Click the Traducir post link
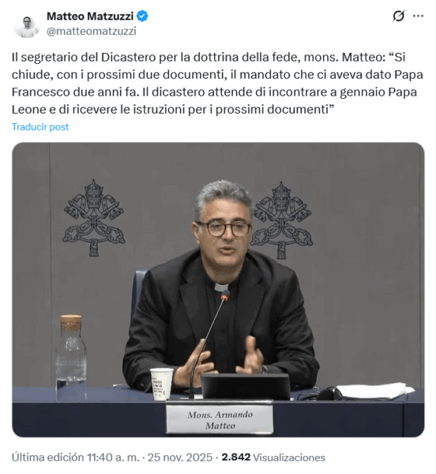The width and height of the screenshot is (436, 474). (40, 126)
